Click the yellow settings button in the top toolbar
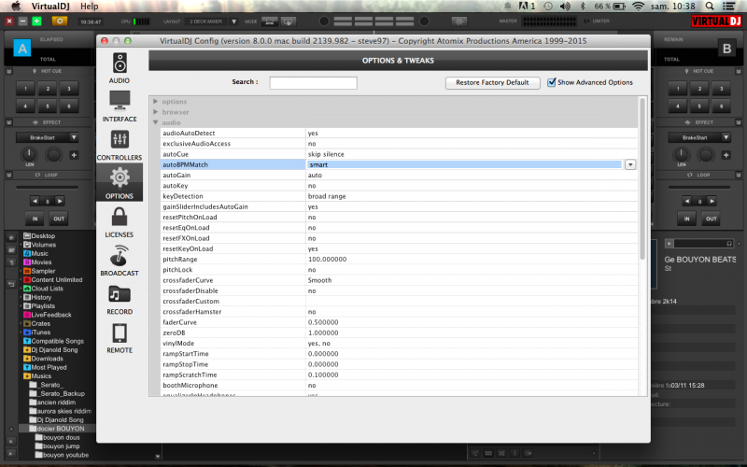The height and width of the screenshot is (467, 747). pos(60,21)
